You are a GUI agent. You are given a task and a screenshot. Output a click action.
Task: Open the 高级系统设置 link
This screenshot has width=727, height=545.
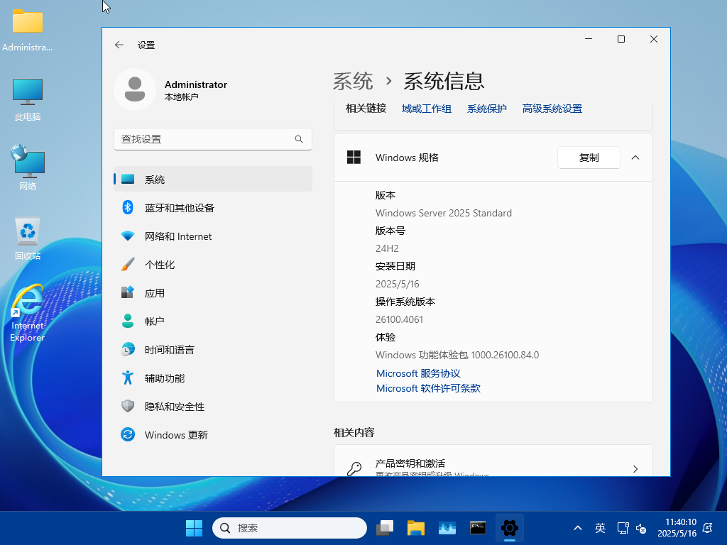(552, 109)
